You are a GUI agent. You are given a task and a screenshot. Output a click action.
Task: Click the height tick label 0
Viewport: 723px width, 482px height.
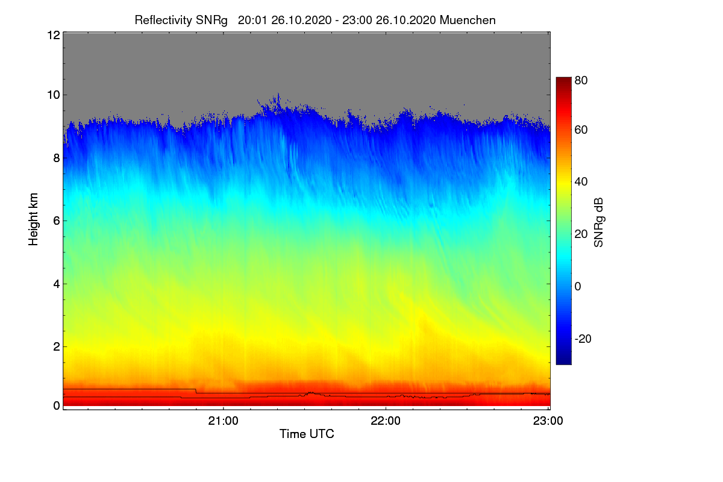click(56, 405)
